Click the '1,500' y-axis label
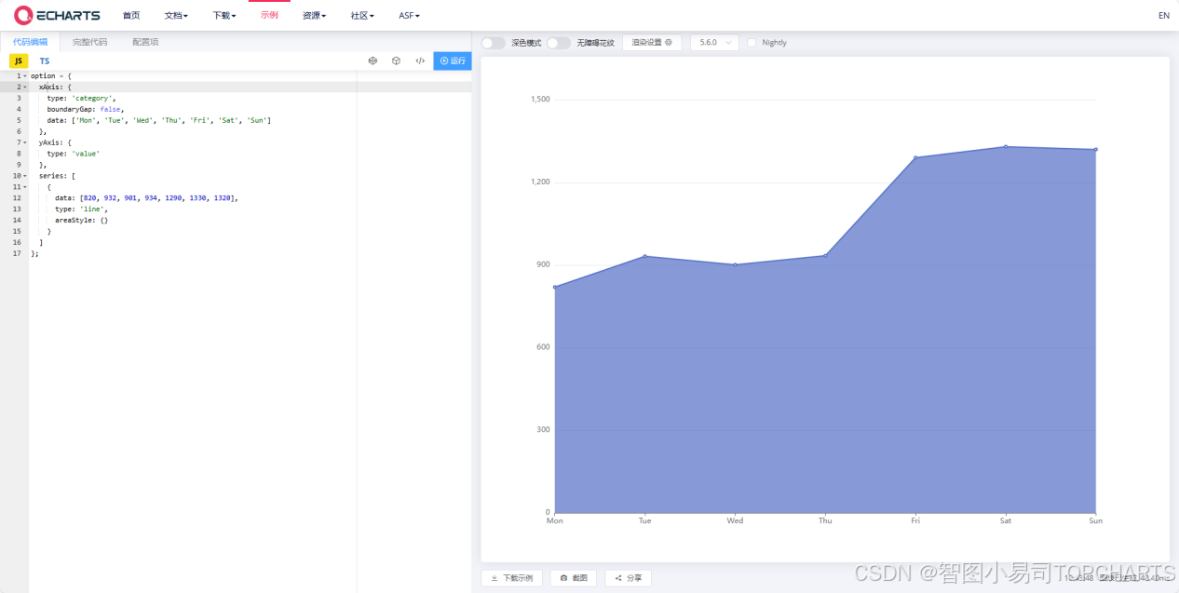 [x=540, y=100]
